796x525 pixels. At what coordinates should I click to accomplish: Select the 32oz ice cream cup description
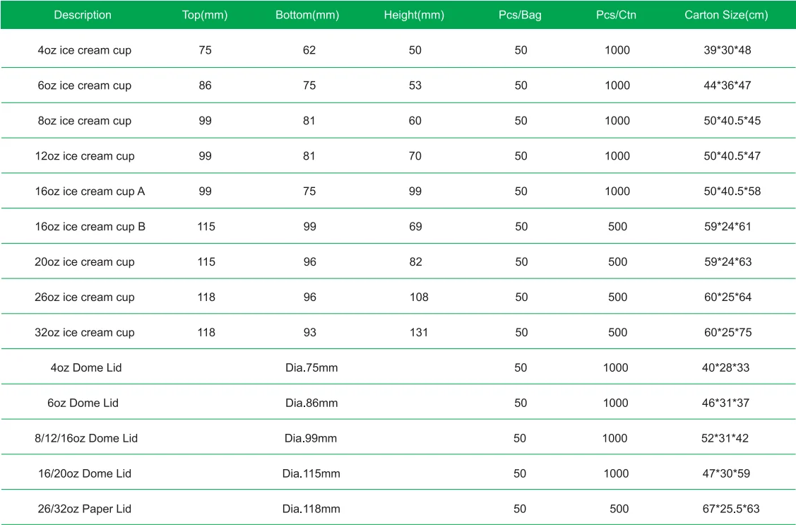pyautogui.click(x=84, y=333)
